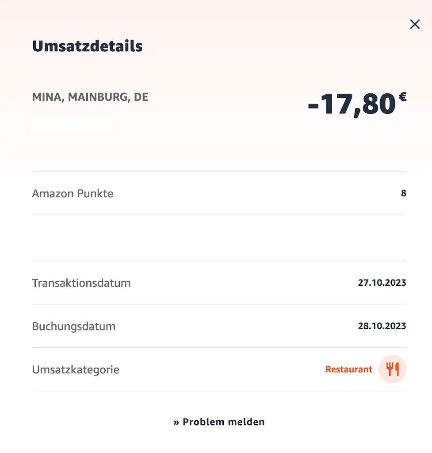Select the Buchungsdatum label
Screen dimensions: 432x453
[x=73, y=326]
